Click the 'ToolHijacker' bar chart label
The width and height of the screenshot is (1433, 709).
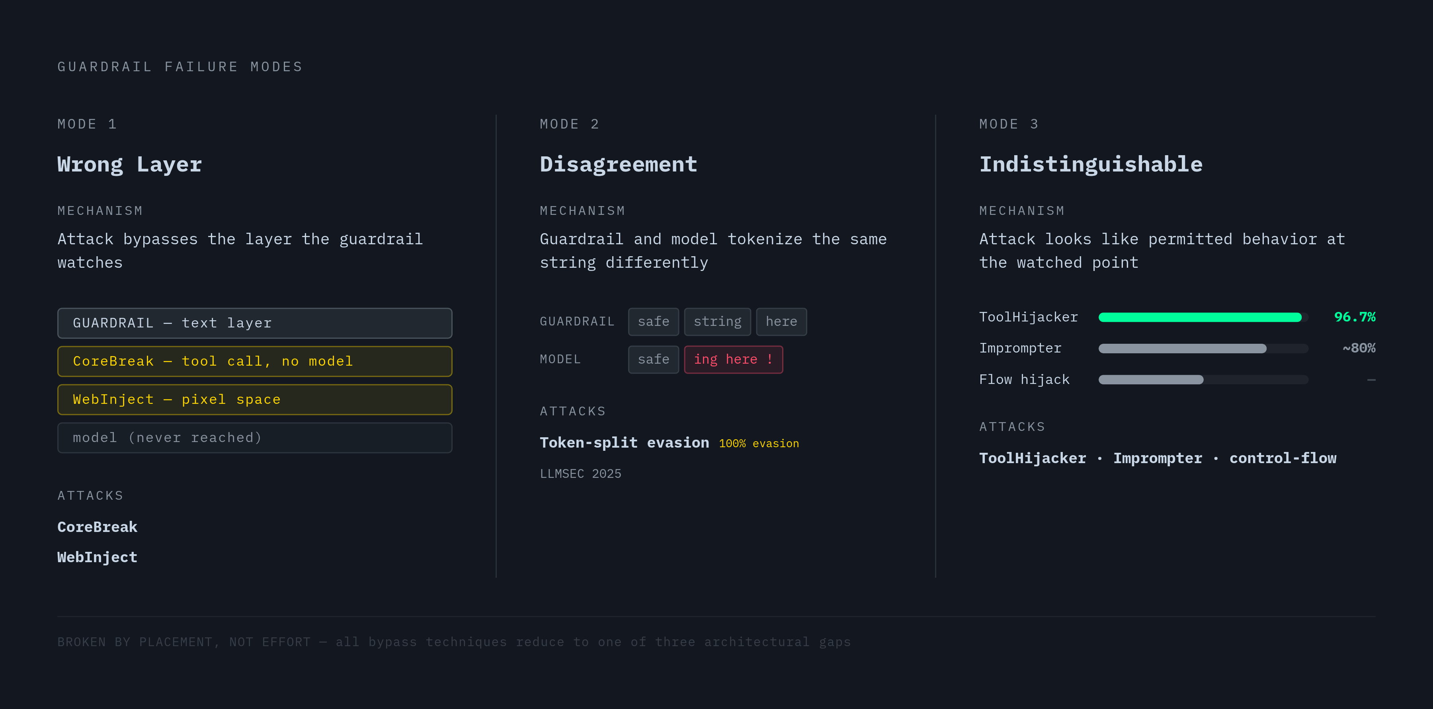1029,317
